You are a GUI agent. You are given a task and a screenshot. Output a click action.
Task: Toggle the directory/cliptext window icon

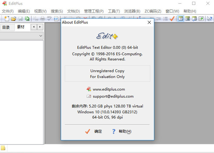point(181,19)
